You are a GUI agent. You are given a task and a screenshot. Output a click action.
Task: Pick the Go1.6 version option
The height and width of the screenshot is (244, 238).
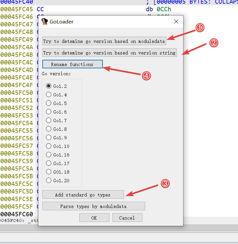coord(49,112)
